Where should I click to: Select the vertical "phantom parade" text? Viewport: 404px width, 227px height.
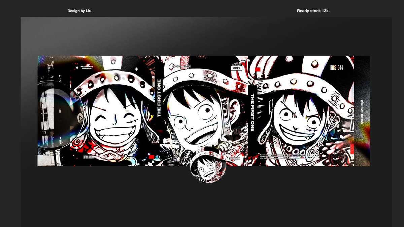(x=362, y=112)
